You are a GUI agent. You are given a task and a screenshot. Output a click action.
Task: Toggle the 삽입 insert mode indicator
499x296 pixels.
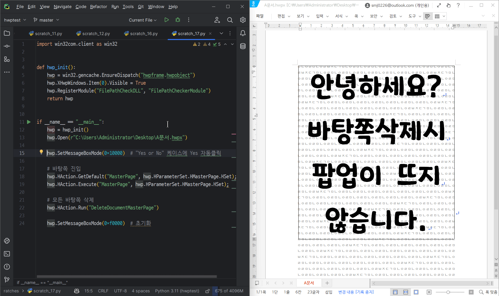(x=329, y=292)
